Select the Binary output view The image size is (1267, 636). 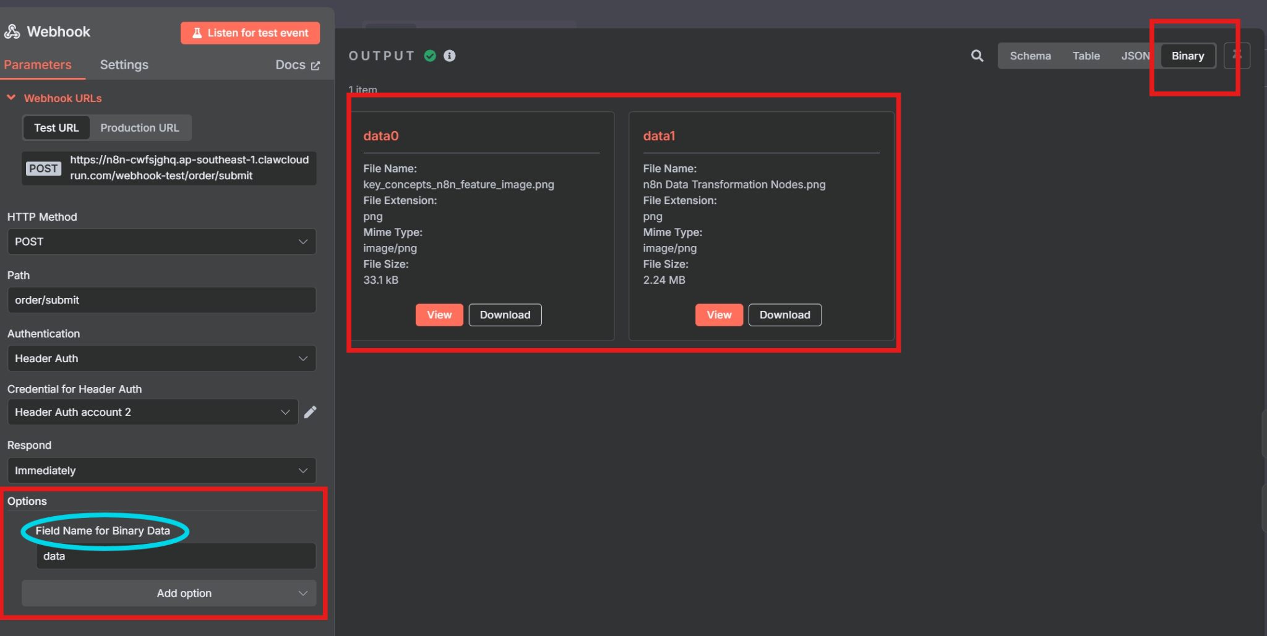(1187, 56)
